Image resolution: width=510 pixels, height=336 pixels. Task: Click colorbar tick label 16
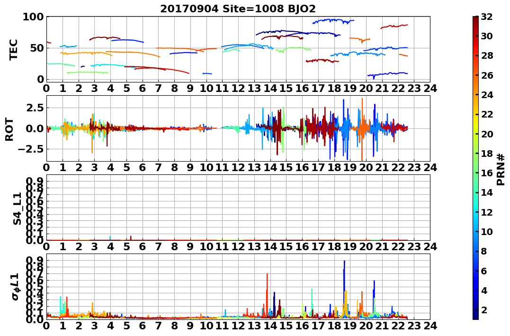pyautogui.click(x=487, y=173)
